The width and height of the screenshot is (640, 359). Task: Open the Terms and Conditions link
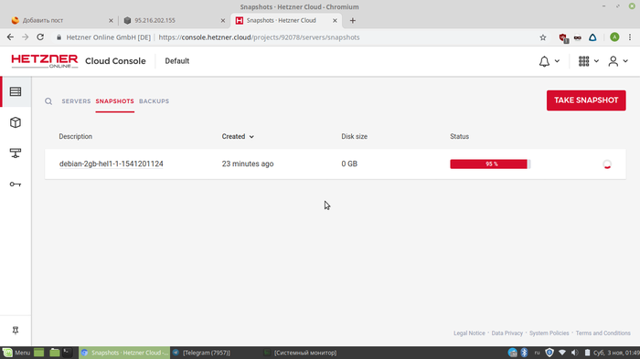603,333
